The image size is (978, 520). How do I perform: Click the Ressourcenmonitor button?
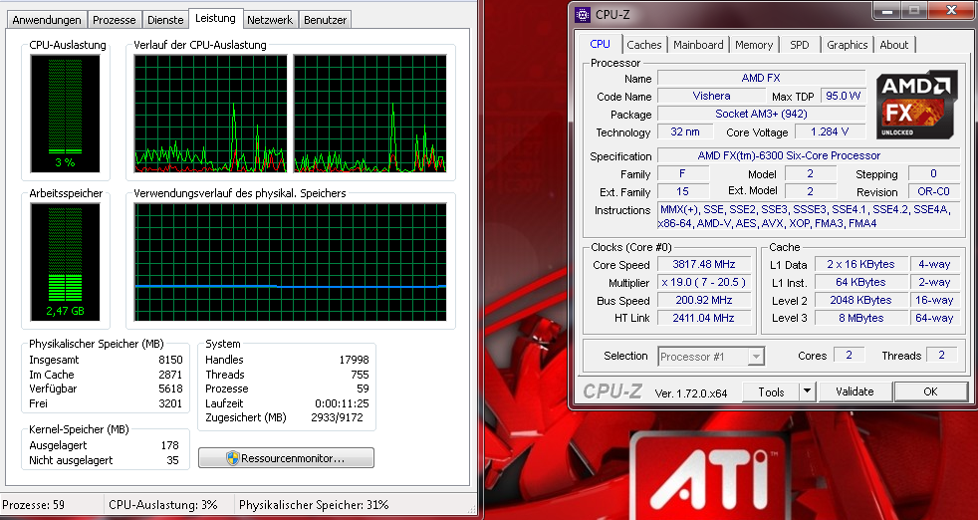coord(286,458)
